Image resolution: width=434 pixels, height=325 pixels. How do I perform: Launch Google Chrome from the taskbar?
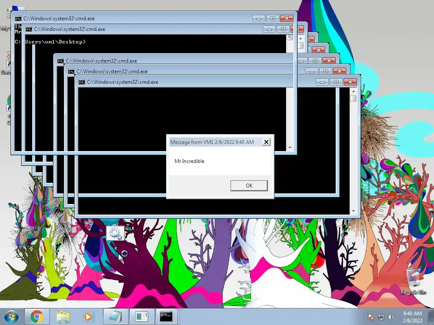tap(36, 317)
